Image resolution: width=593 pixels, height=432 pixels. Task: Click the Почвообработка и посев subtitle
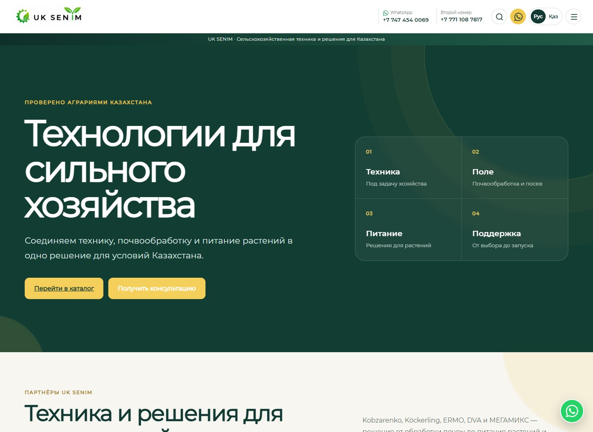pos(507,183)
